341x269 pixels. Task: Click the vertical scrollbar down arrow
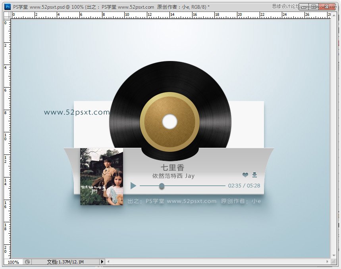334,255
